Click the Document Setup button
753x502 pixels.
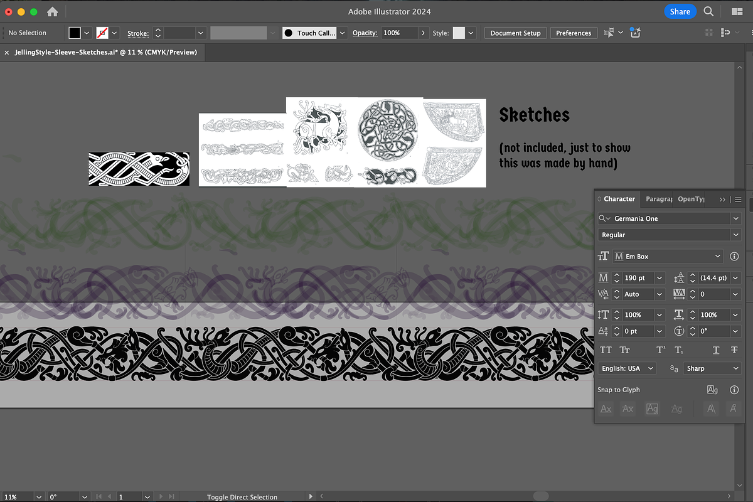(515, 33)
